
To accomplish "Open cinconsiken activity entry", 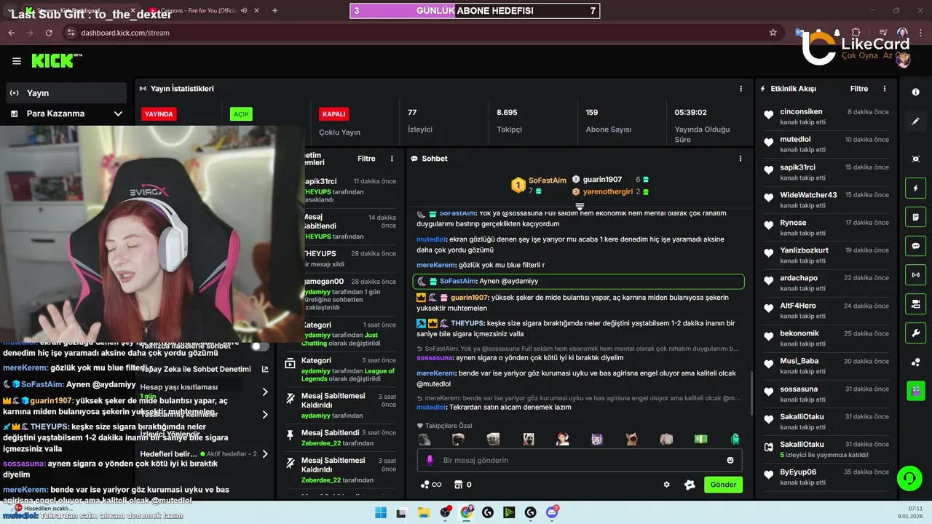I will [x=826, y=116].
